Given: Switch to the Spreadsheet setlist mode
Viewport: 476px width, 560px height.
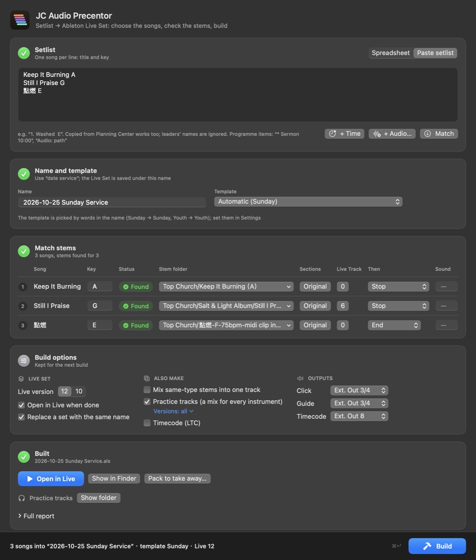Looking at the screenshot, I should [x=391, y=53].
